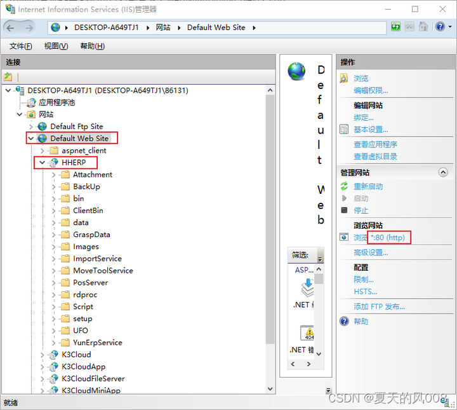Select the ClientBin folder

[88, 210]
